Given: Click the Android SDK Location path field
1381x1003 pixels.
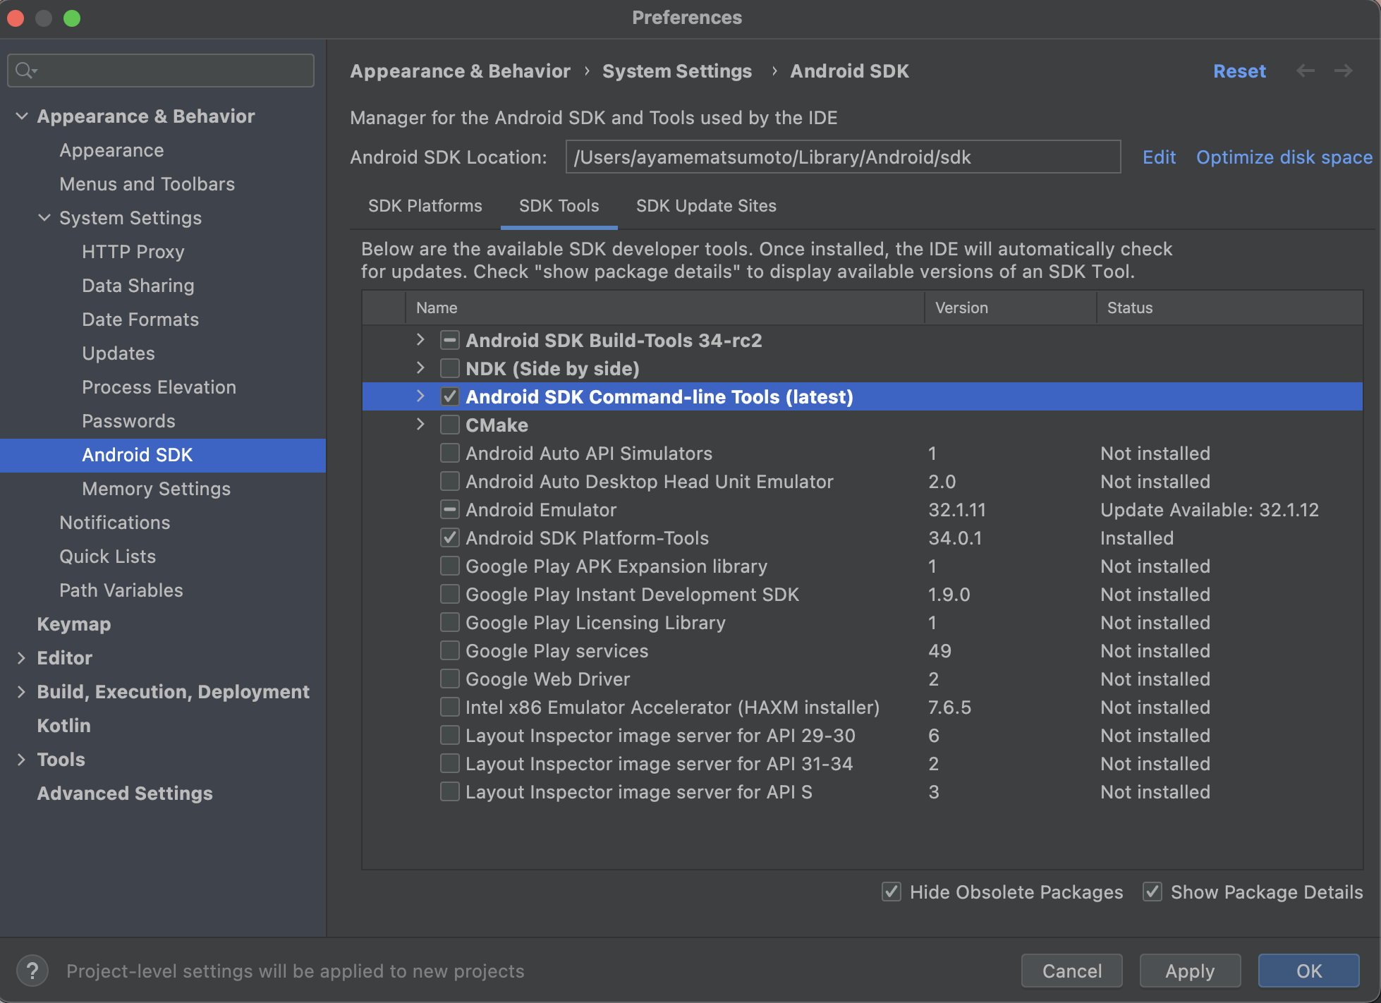Looking at the screenshot, I should coord(842,157).
